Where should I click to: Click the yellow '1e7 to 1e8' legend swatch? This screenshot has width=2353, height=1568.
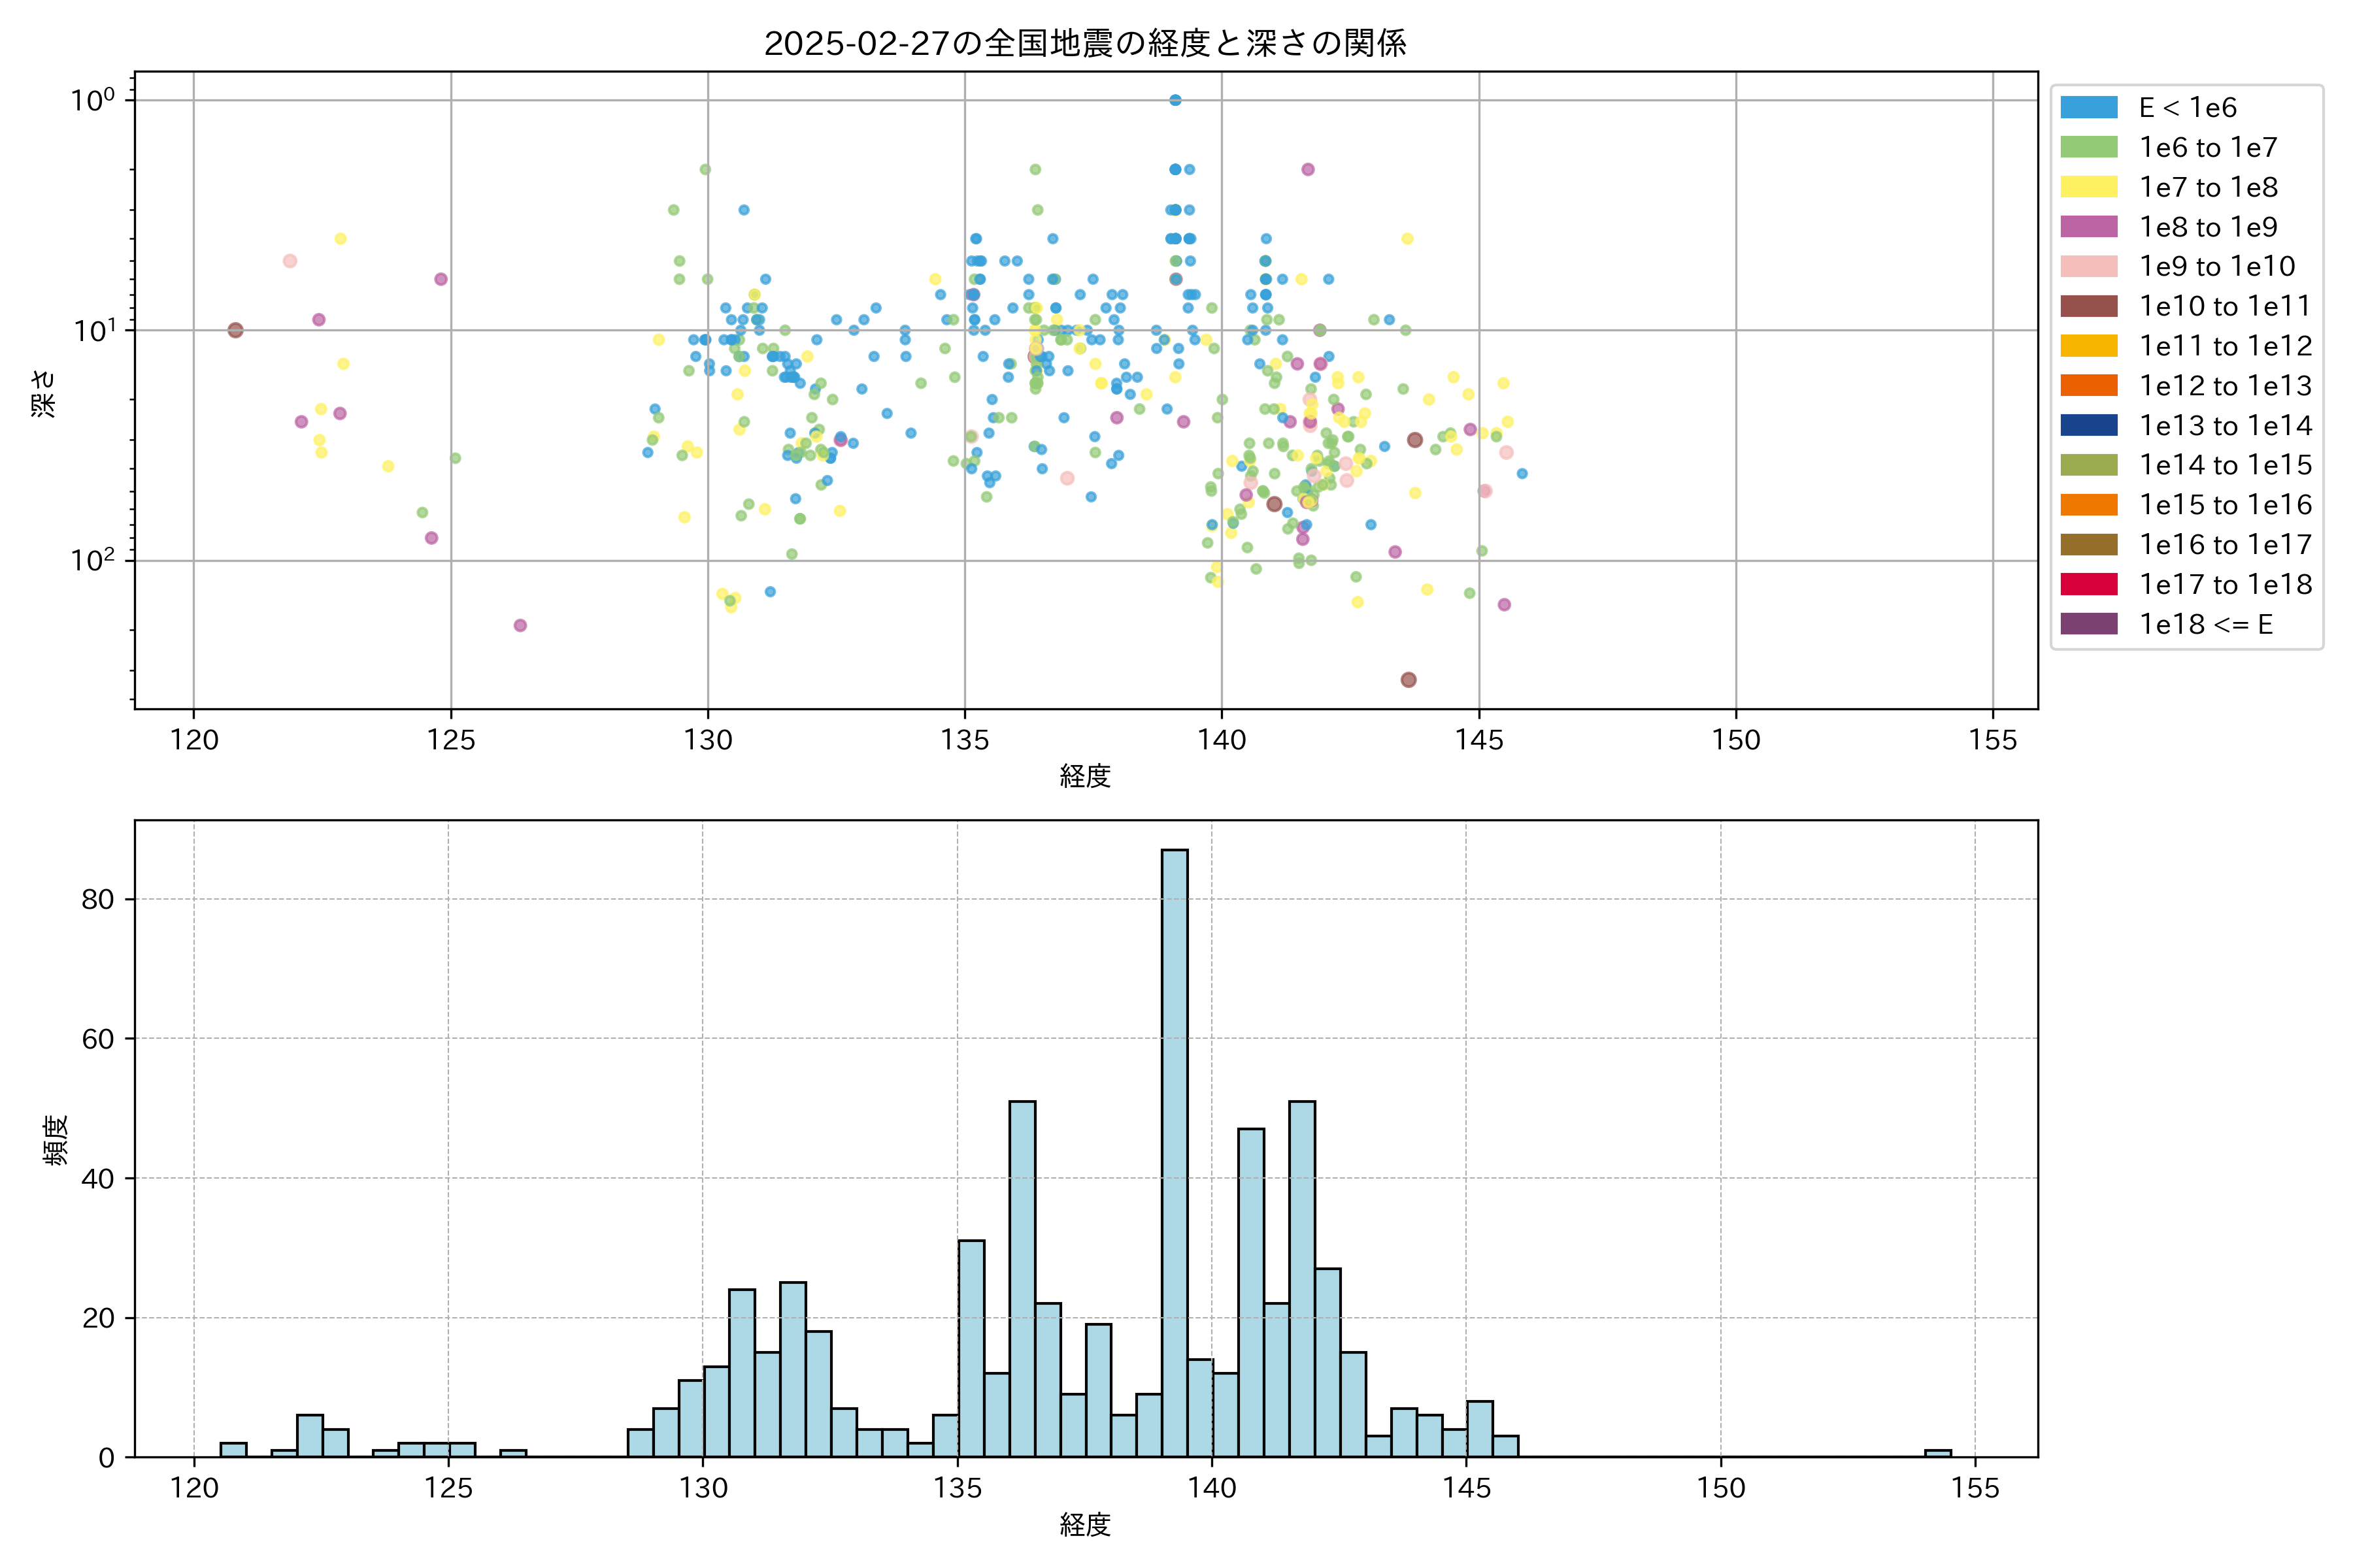(x=2089, y=187)
